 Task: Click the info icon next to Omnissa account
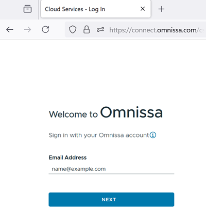tap(153, 135)
